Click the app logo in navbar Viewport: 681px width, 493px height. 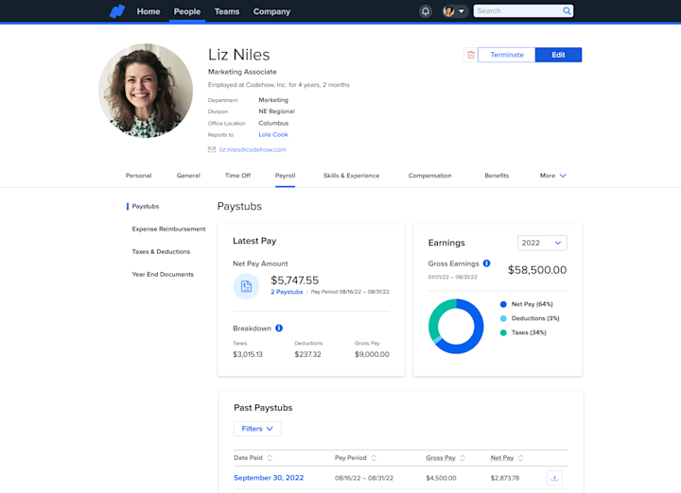point(117,11)
